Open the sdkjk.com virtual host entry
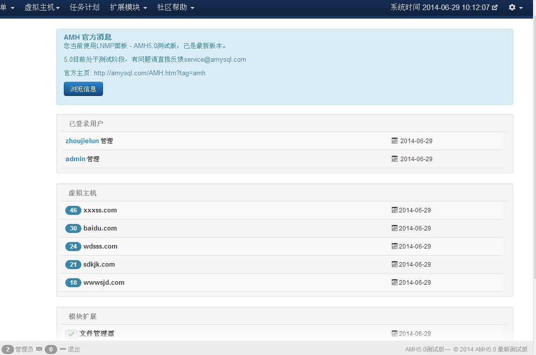This screenshot has height=355, width=536. pos(99,265)
